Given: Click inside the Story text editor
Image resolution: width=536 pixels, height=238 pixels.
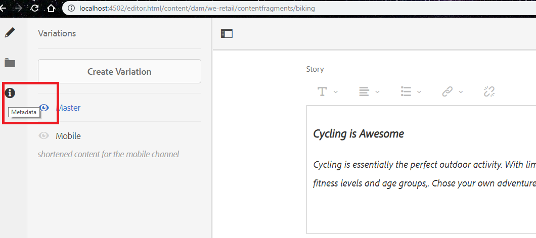Looking at the screenshot, I should point(421,202).
